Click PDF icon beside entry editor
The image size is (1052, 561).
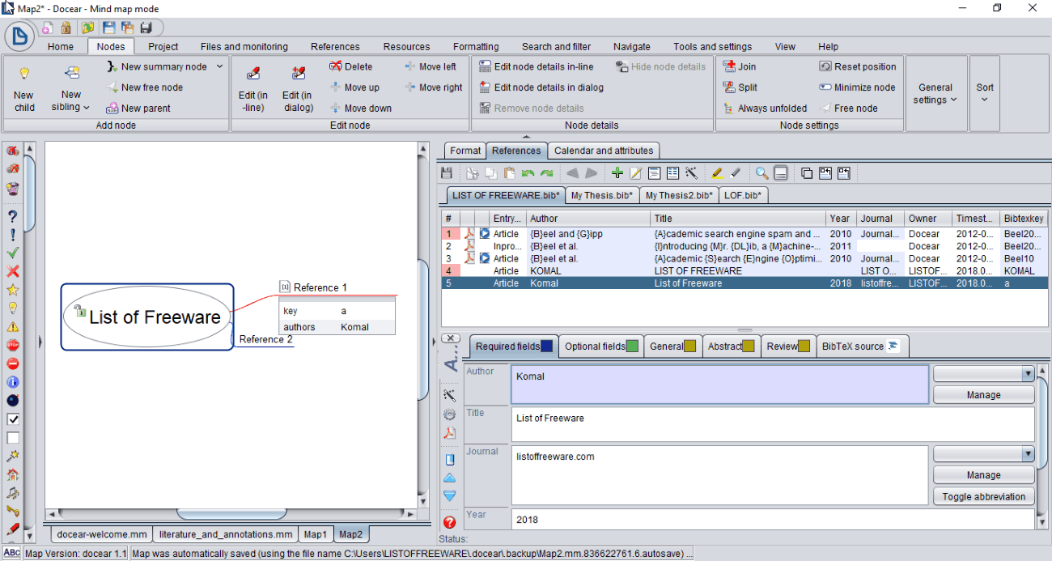(449, 433)
